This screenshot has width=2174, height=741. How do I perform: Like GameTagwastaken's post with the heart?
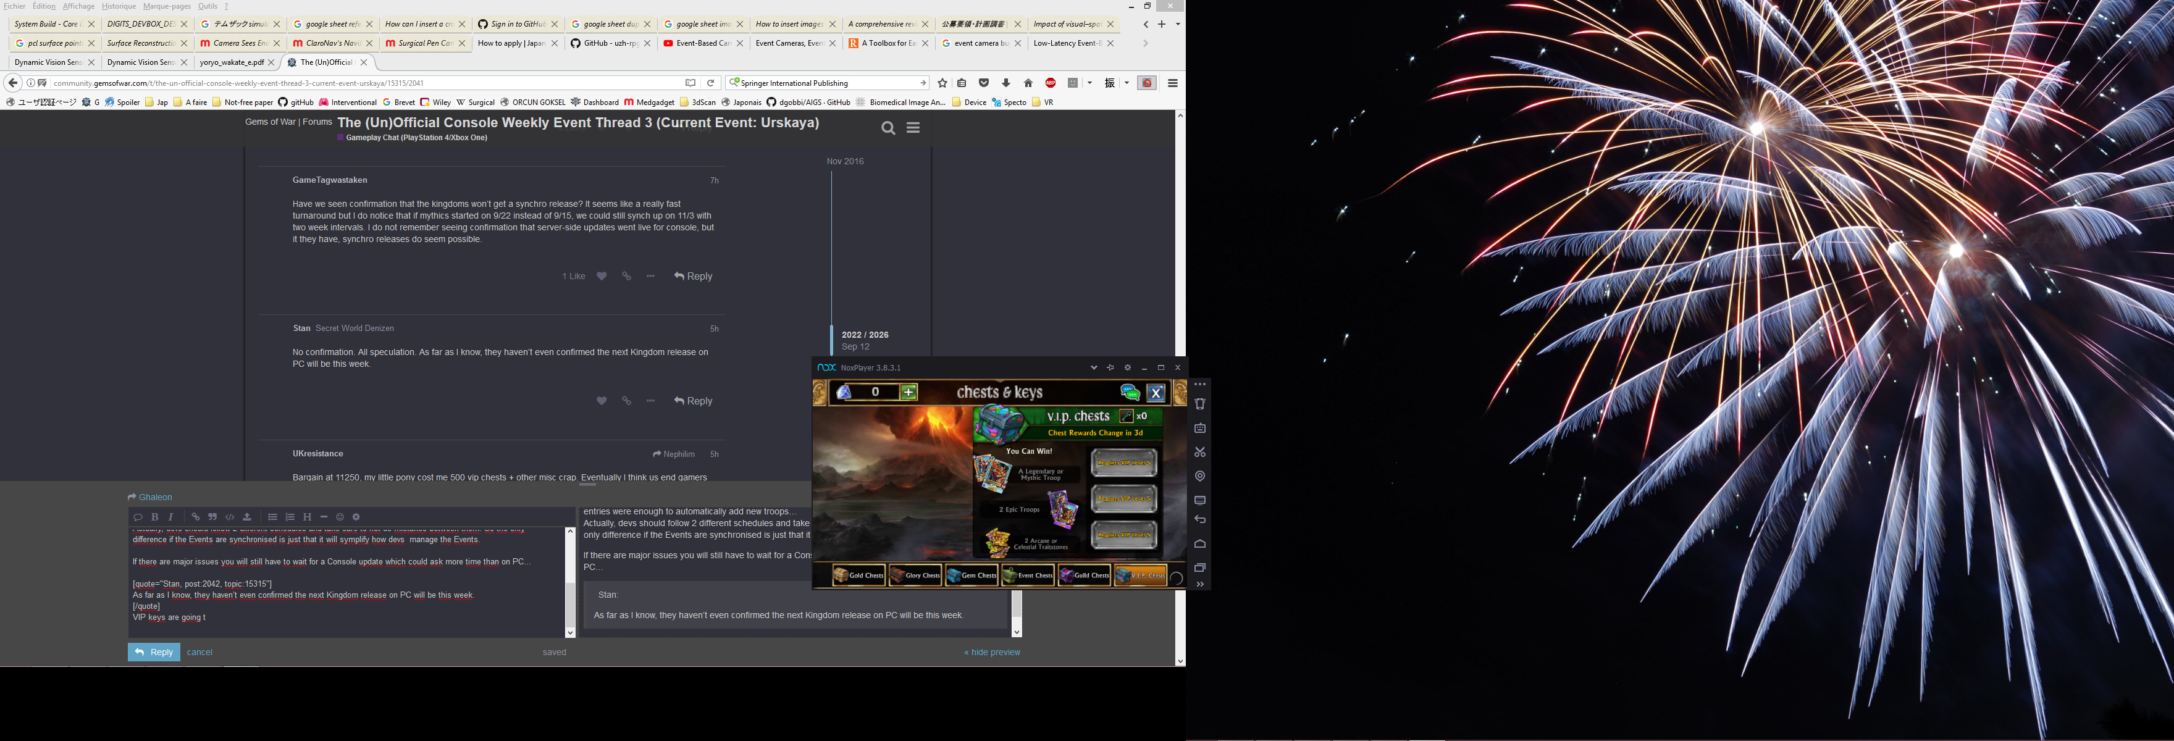[x=602, y=276]
